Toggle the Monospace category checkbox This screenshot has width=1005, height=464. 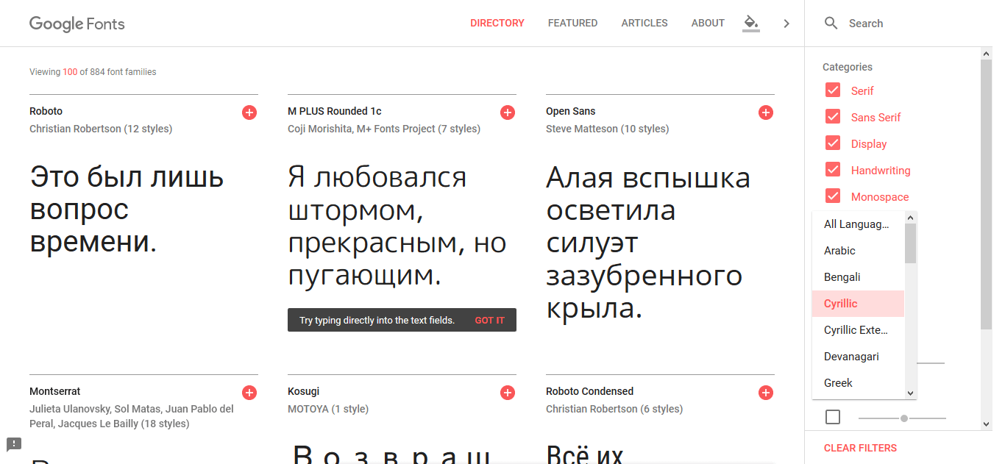(833, 196)
